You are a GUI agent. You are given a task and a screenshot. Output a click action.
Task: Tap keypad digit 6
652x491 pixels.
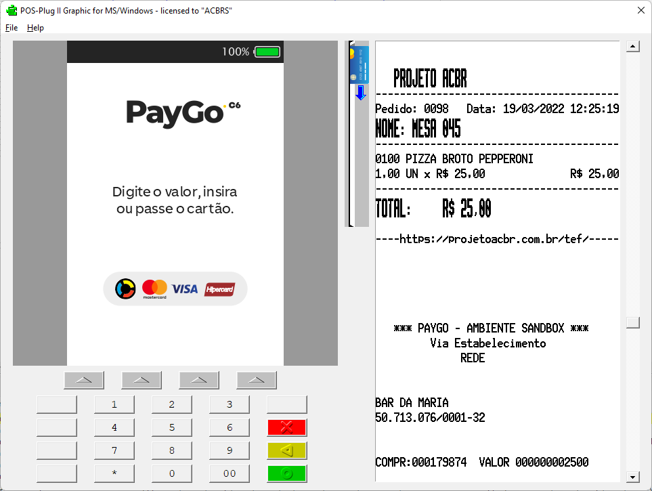230,427
